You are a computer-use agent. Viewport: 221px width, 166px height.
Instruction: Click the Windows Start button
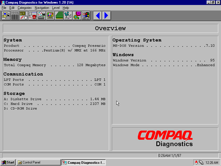point(8,162)
